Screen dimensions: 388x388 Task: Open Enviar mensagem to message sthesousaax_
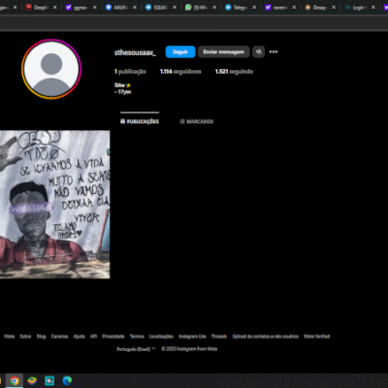click(223, 51)
